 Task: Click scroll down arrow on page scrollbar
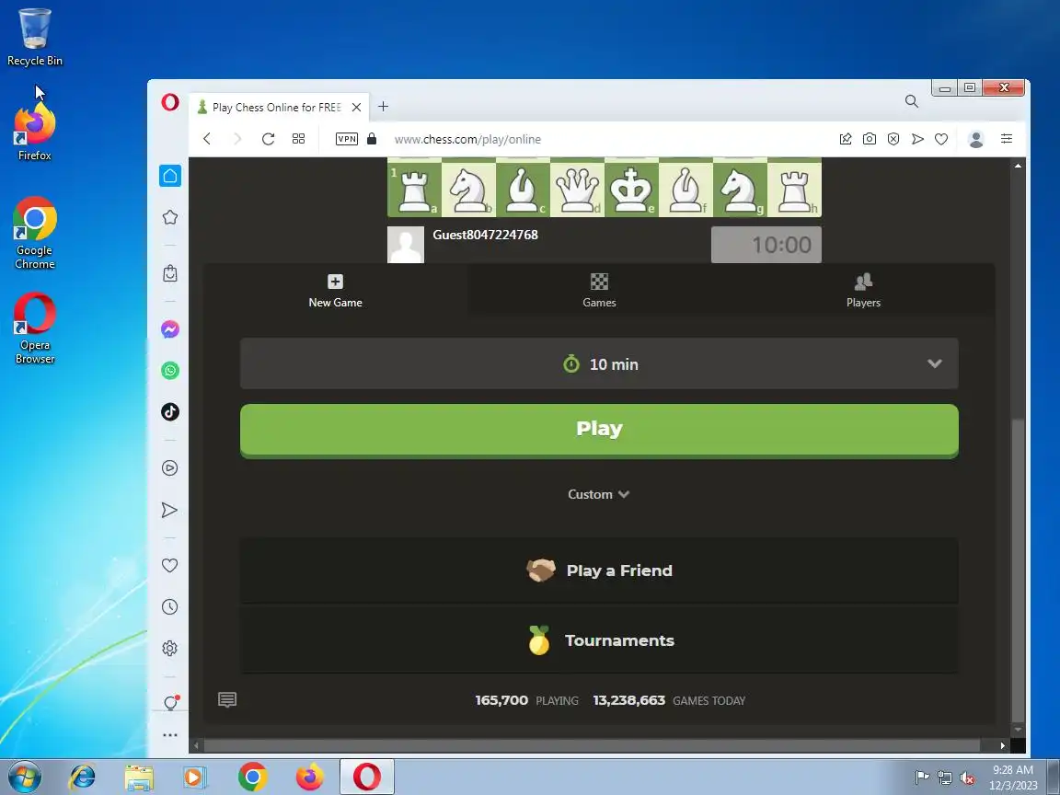(x=1018, y=730)
